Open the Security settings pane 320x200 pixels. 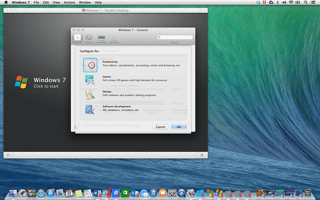(114, 38)
